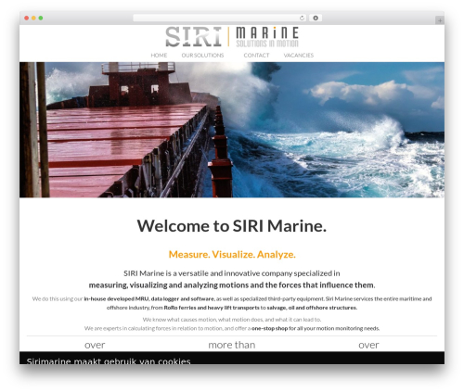
Task: Open the VACANCIES page
Action: [299, 56]
